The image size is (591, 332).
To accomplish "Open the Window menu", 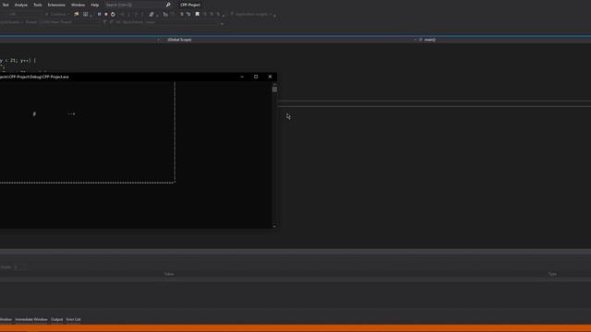I will point(78,5).
